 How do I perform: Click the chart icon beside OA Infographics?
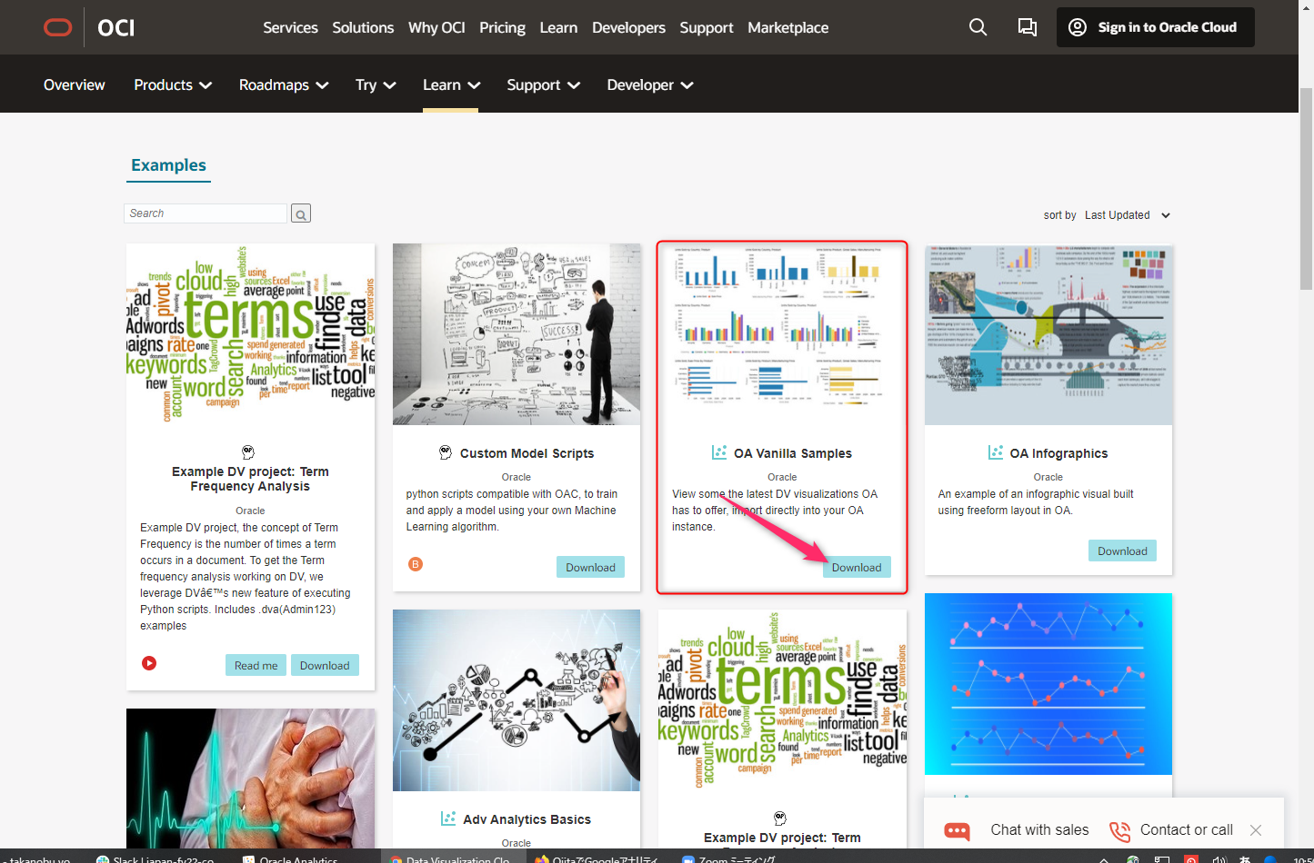point(996,452)
